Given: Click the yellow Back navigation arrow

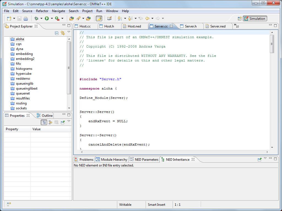Looking at the screenshot, I should 147,18.
